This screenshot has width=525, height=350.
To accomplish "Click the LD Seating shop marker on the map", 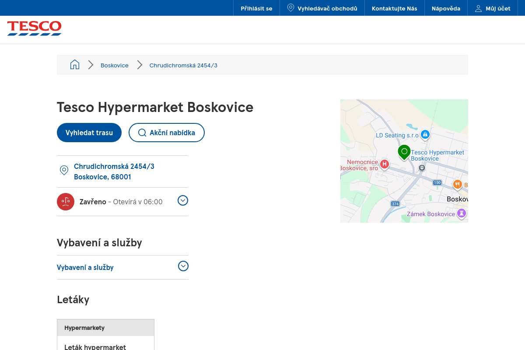I will (425, 134).
